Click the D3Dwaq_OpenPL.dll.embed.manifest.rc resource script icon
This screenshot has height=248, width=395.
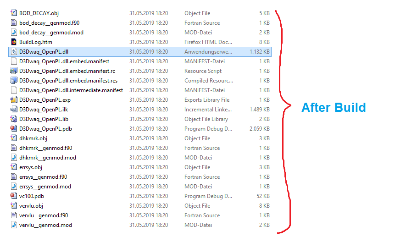pyautogui.click(x=14, y=71)
